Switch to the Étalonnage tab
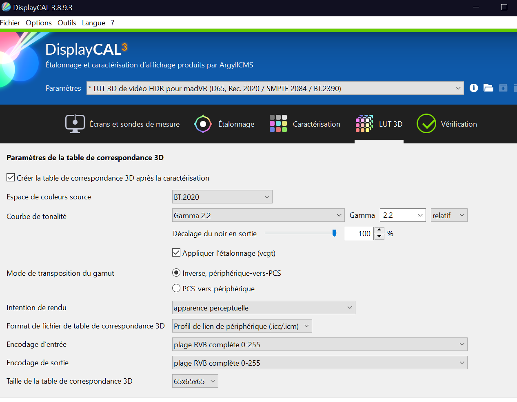 coord(224,124)
